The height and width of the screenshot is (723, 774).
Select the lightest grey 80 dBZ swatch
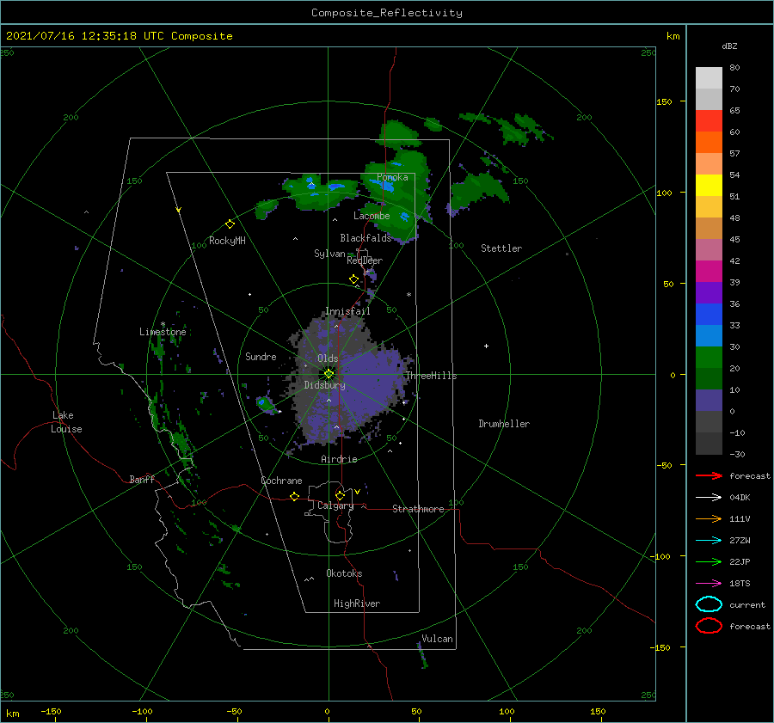pos(709,77)
